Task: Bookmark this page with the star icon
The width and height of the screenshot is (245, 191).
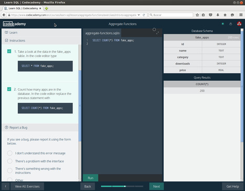Action: (x=197, y=15)
